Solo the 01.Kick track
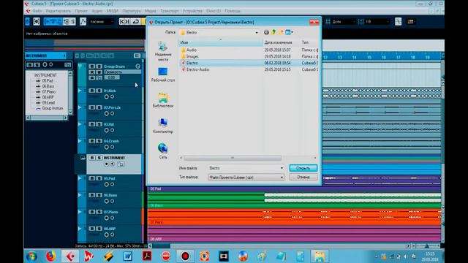Image resolution: width=468 pixels, height=263 pixels. (x=99, y=91)
